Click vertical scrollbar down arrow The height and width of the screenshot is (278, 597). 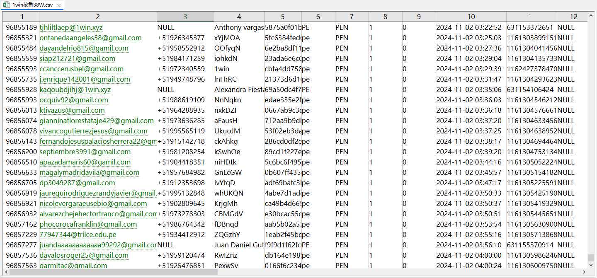pyautogui.click(x=591, y=265)
